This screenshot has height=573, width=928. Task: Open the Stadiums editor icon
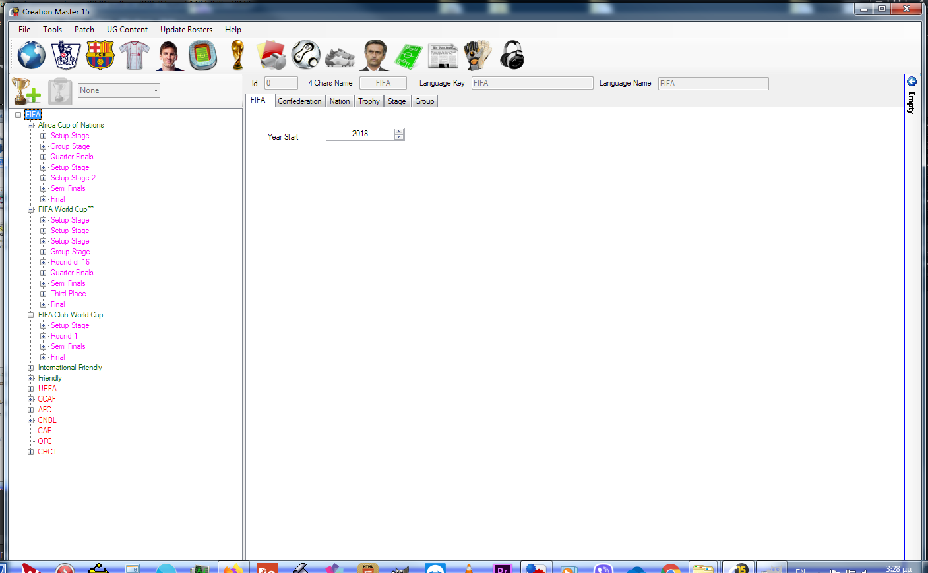tap(203, 55)
